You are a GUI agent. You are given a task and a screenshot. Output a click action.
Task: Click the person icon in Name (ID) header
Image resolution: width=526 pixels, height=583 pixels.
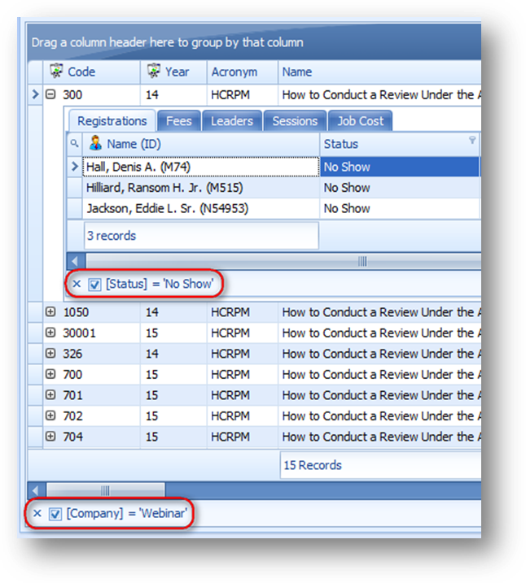[x=95, y=143]
